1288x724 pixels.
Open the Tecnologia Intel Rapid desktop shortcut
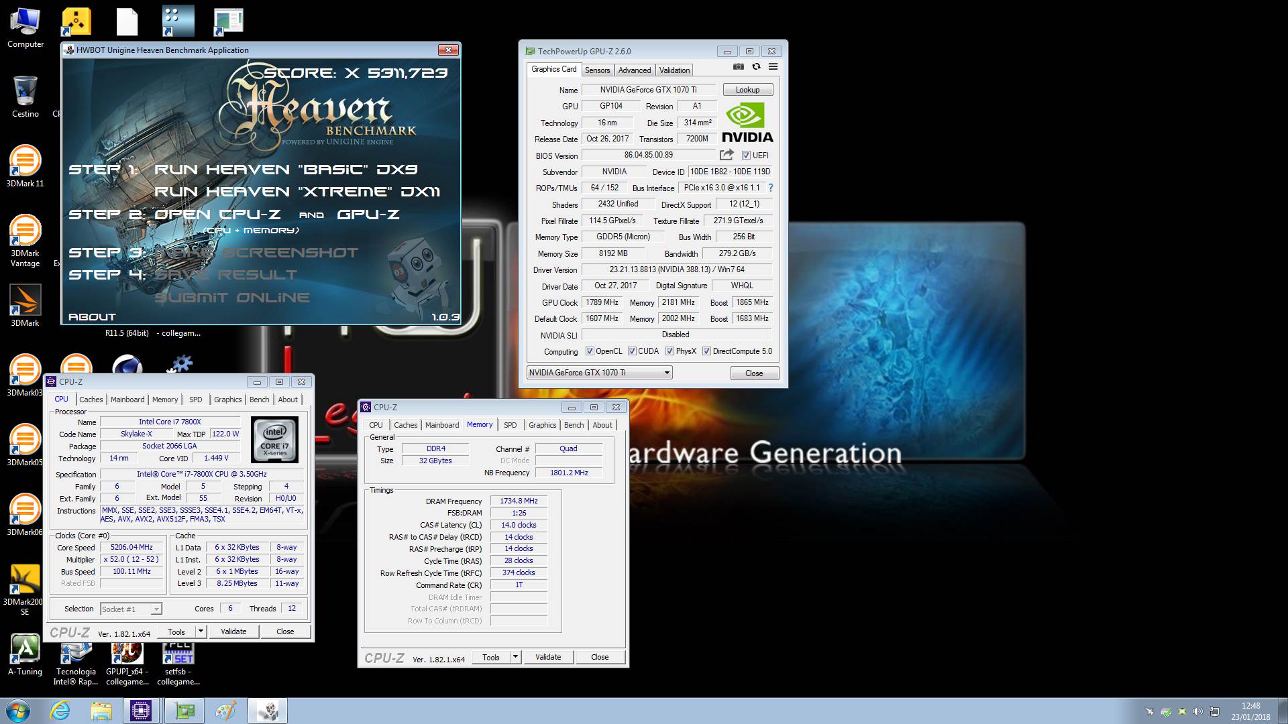(x=76, y=664)
